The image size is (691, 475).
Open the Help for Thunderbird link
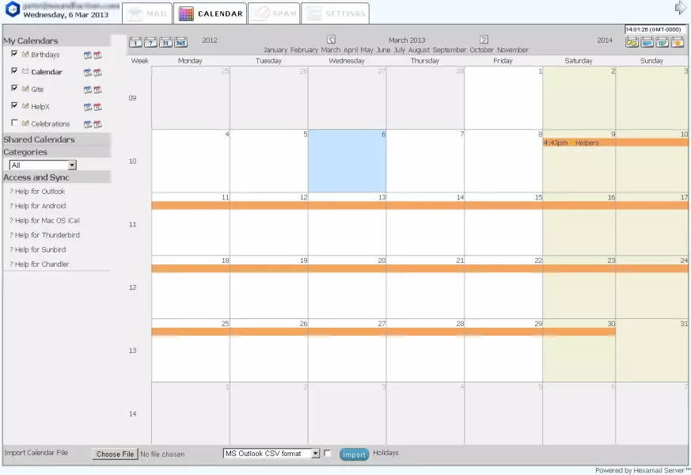point(47,235)
